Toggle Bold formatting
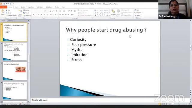The height and width of the screenshot is (108, 192). 33,15
